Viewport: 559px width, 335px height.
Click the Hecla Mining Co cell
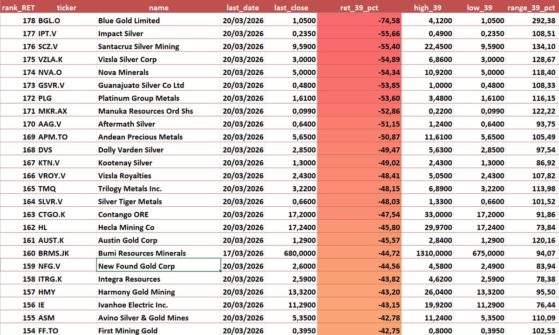(158, 228)
